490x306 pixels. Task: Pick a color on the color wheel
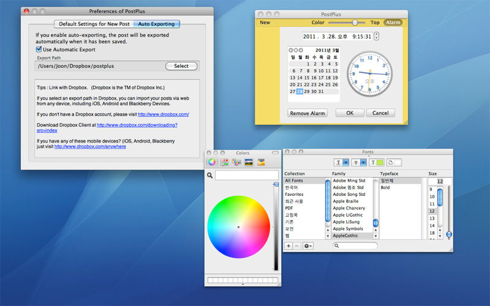coord(238,227)
